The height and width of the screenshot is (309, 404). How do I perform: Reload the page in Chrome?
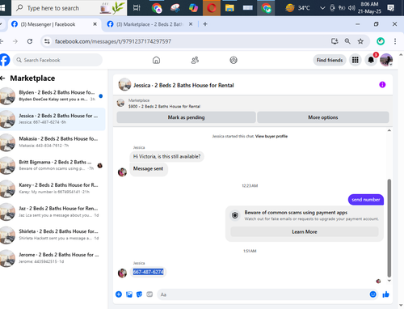(30, 41)
